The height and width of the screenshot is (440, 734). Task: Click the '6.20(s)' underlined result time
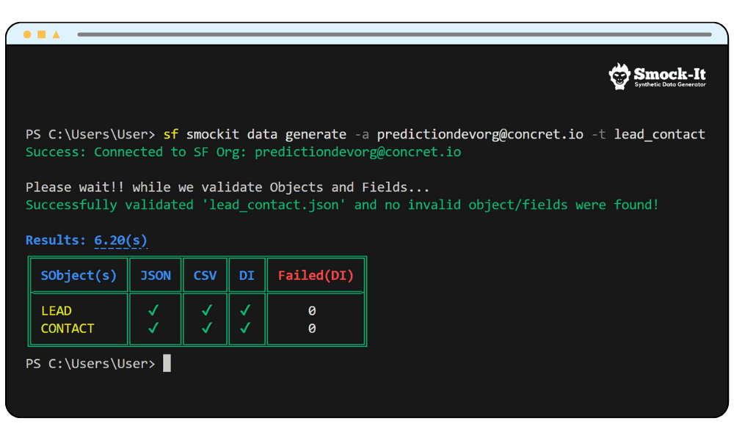121,241
